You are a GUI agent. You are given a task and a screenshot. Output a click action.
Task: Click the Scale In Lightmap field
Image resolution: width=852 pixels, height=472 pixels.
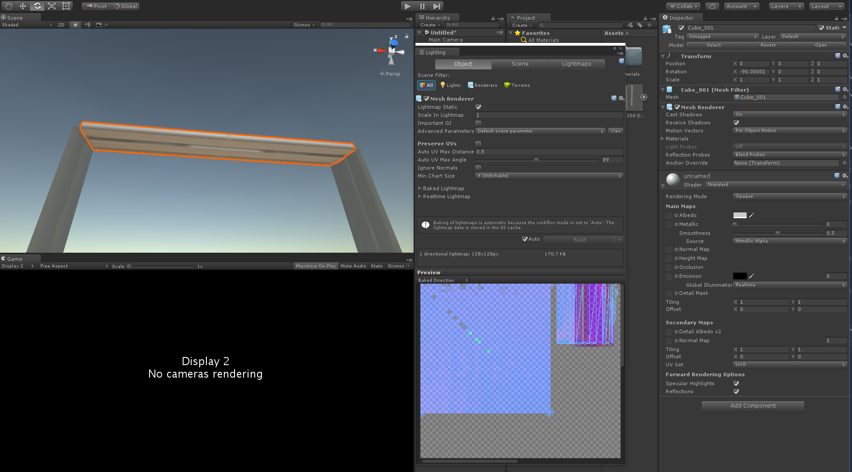click(x=549, y=115)
